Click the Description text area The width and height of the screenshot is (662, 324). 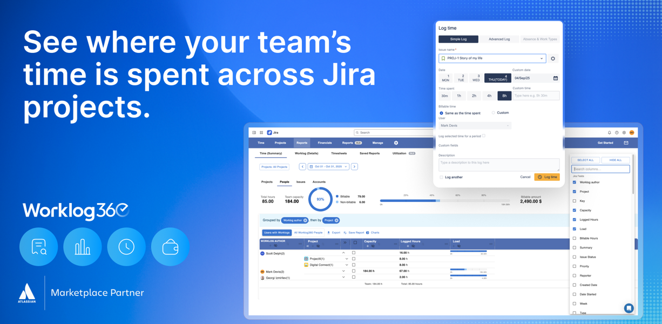(499, 165)
